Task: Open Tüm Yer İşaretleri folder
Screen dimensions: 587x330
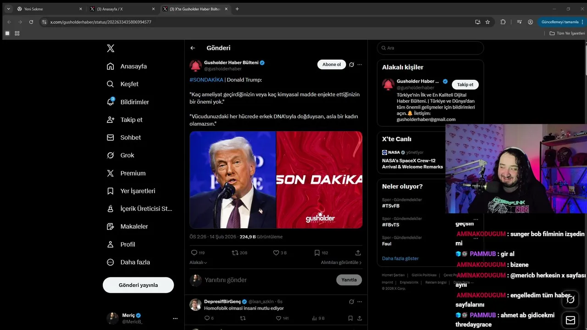Action: [x=567, y=33]
